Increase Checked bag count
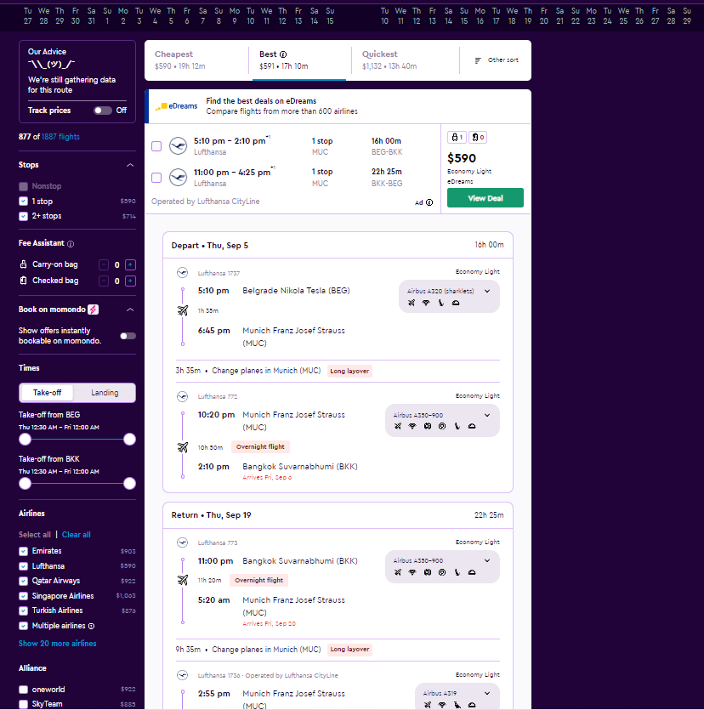This screenshot has width=704, height=710. (130, 281)
